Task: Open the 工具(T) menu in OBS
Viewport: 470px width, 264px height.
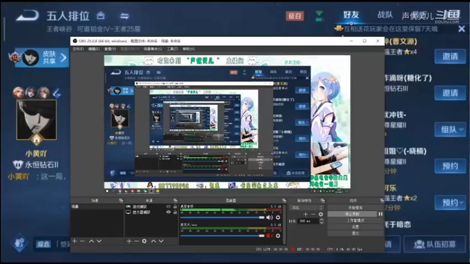Action: click(x=172, y=49)
